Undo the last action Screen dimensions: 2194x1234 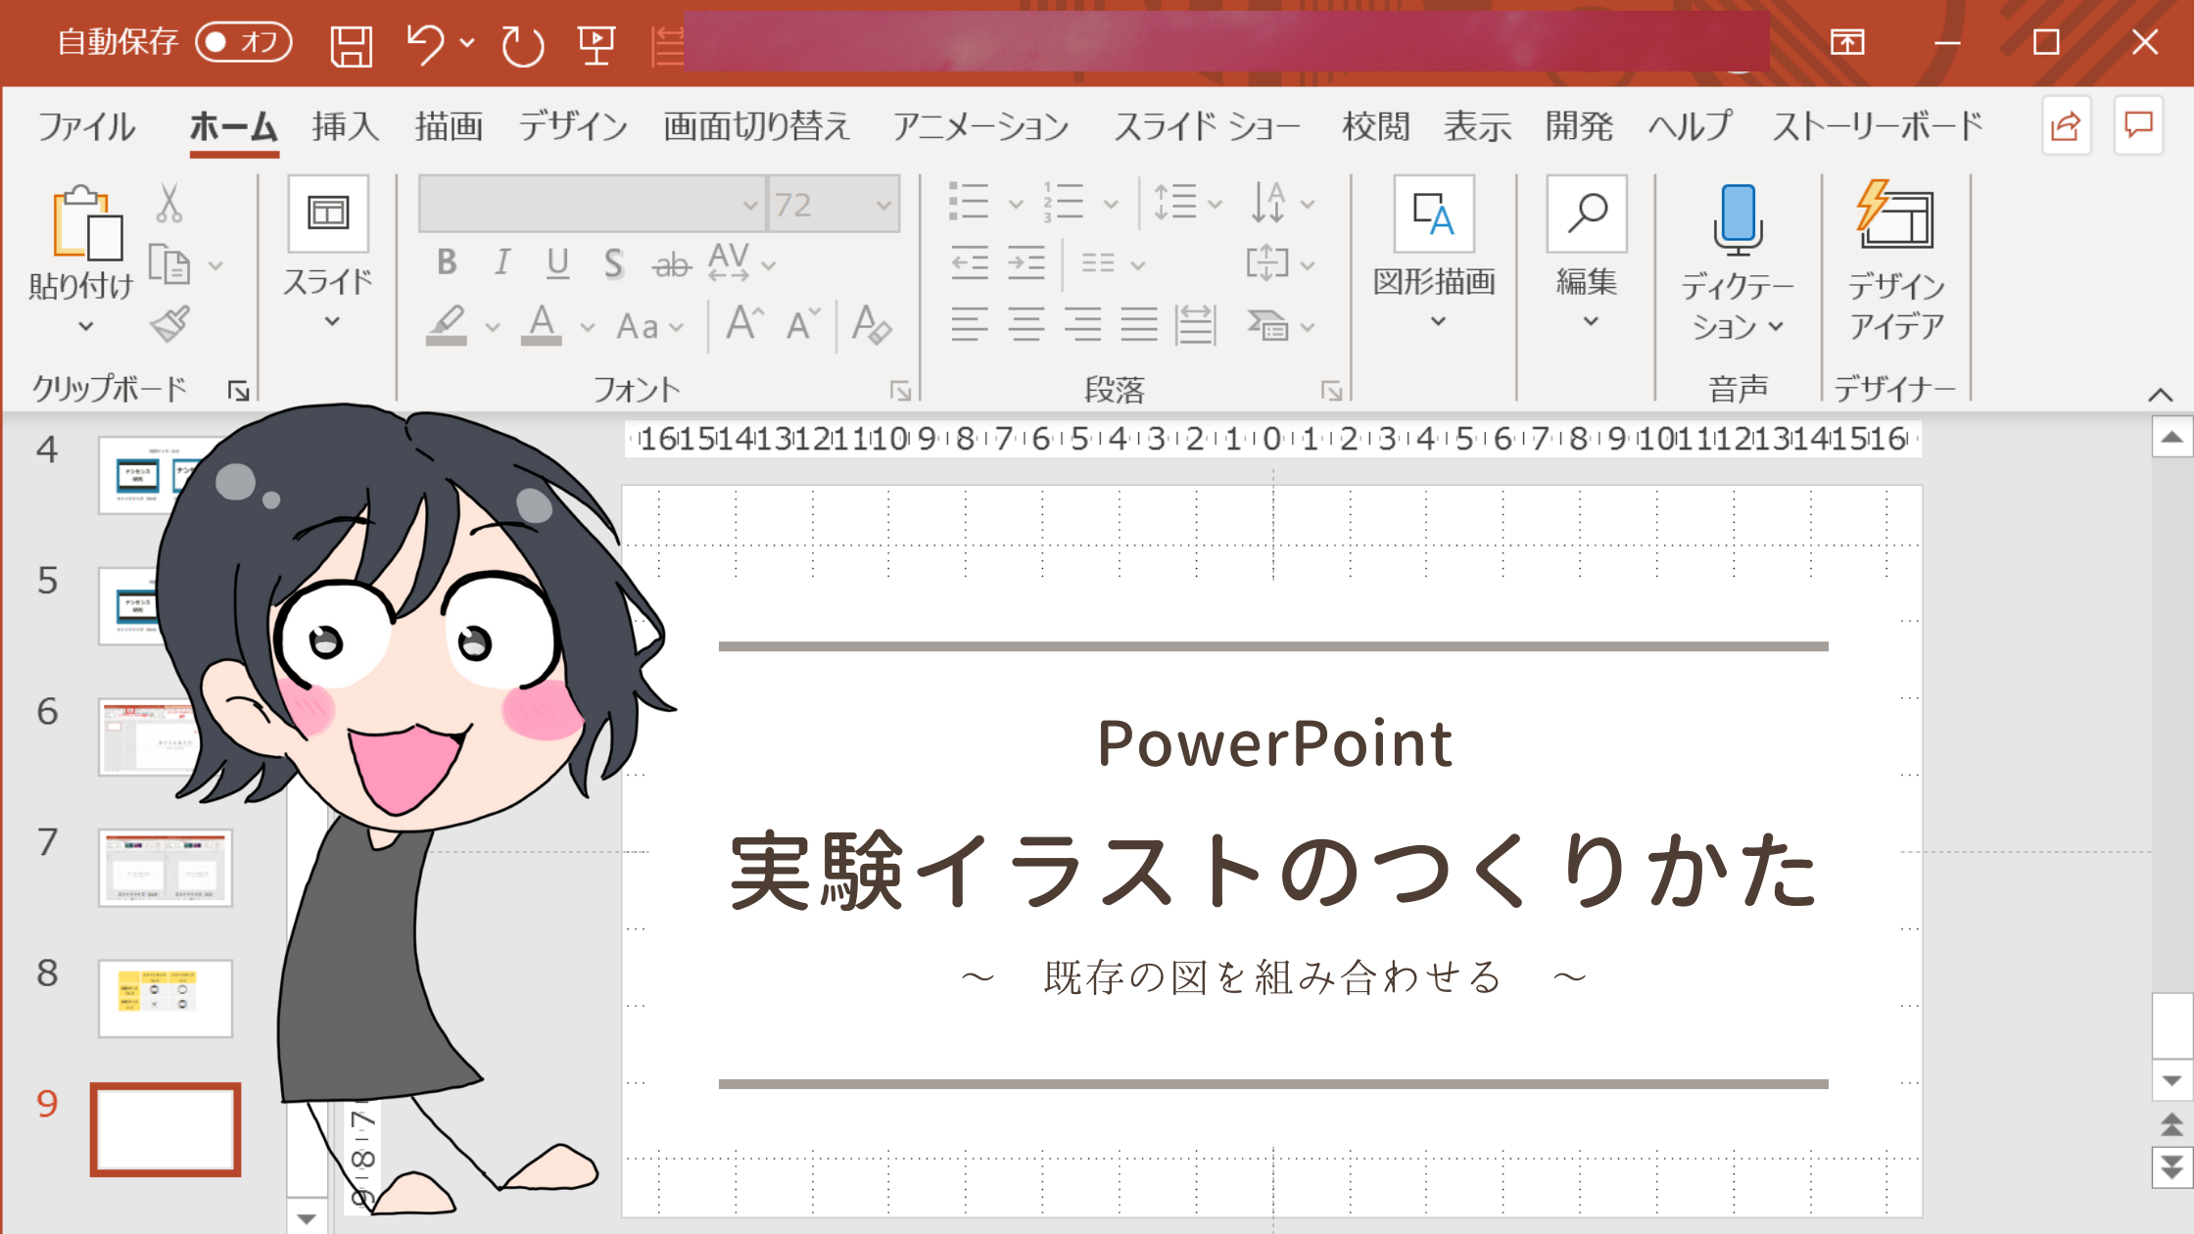coord(425,44)
